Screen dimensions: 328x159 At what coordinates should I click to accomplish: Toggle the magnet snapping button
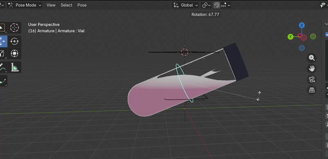tap(217, 5)
